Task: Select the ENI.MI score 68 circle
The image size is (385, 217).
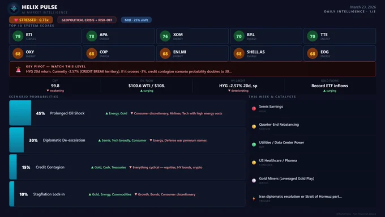Action: [165, 54]
